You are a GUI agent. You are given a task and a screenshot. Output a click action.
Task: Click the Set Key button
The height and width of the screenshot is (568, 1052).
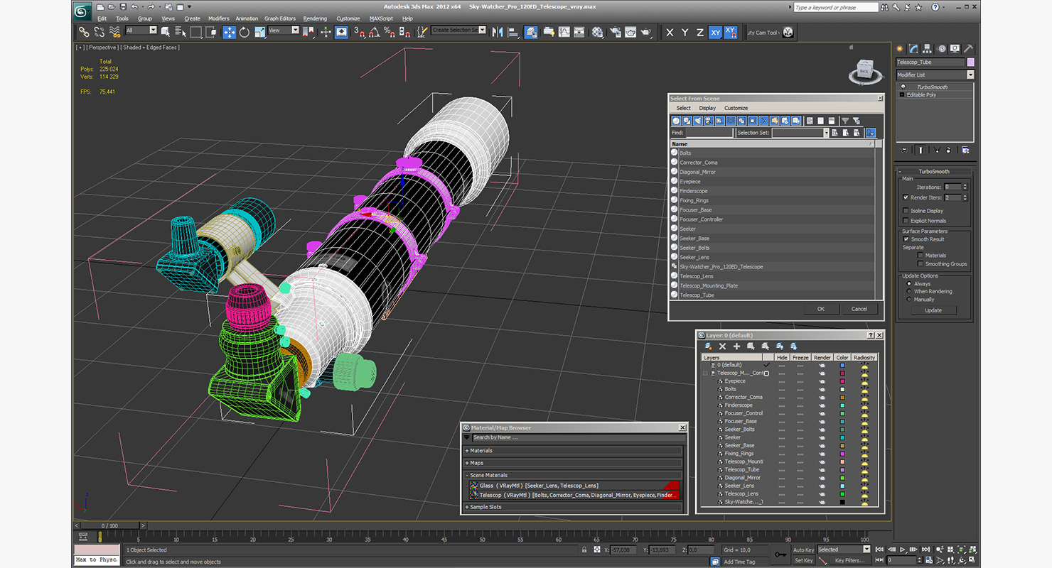pyautogui.click(x=803, y=560)
